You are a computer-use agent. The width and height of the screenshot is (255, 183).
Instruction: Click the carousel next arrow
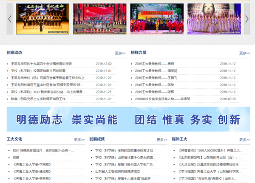(246, 19)
